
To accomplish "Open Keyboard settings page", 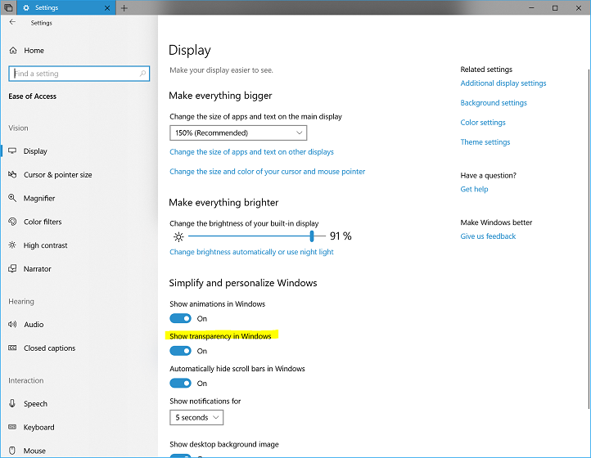I will (x=38, y=427).
